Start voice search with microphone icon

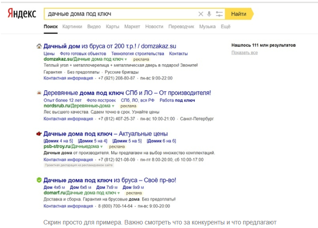(209, 14)
